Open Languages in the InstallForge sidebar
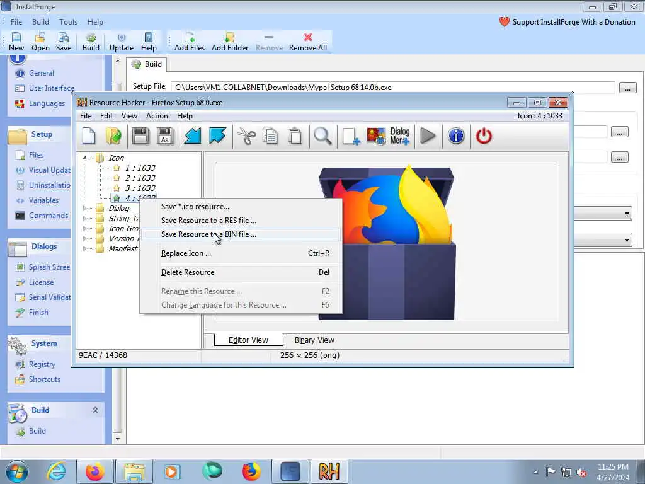Screen dimensions: 645x484 point(47,103)
